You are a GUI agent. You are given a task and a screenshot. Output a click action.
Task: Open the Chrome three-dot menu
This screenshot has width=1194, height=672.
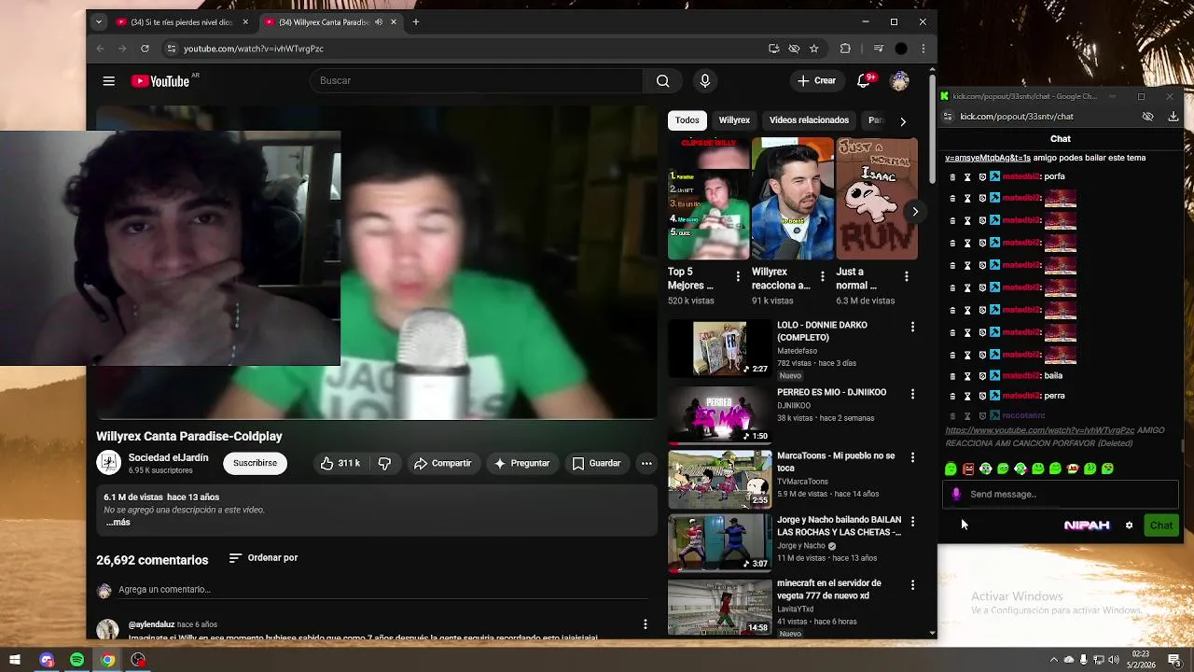point(923,49)
